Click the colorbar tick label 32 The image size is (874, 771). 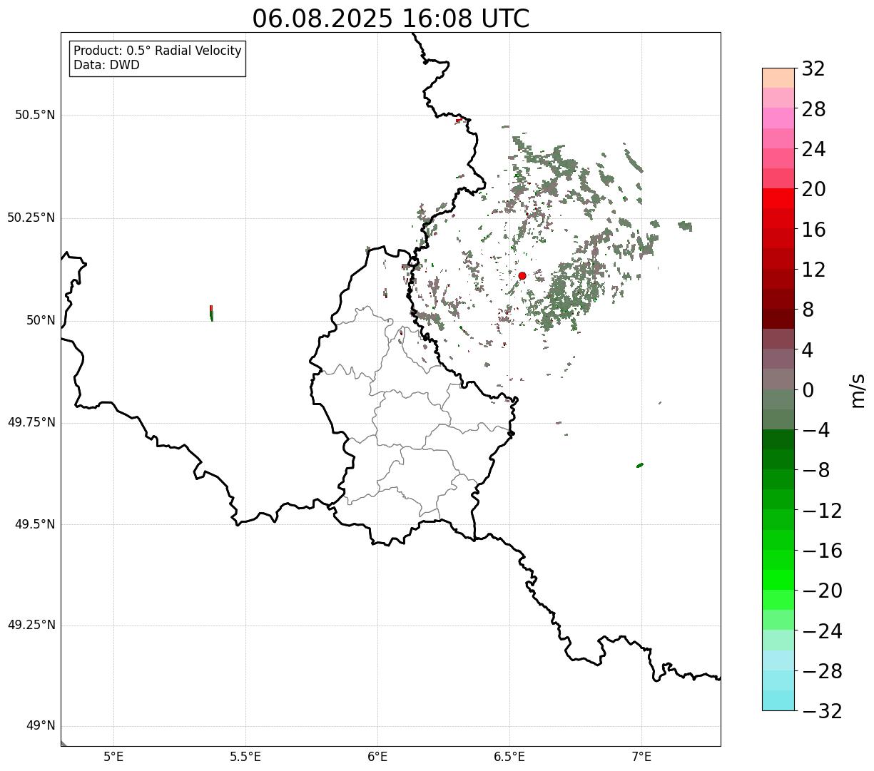pyautogui.click(x=813, y=69)
